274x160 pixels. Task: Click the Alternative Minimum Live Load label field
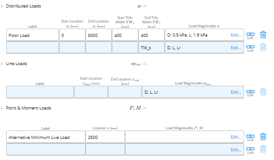point(46,137)
